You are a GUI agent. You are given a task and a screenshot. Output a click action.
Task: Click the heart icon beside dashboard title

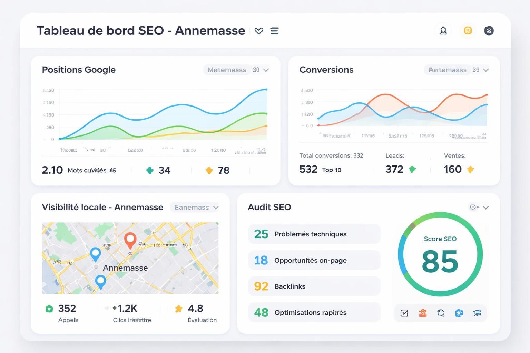pyautogui.click(x=259, y=31)
